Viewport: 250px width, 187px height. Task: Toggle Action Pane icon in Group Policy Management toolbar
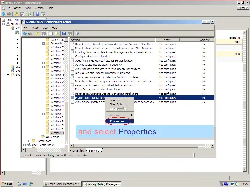43,14
